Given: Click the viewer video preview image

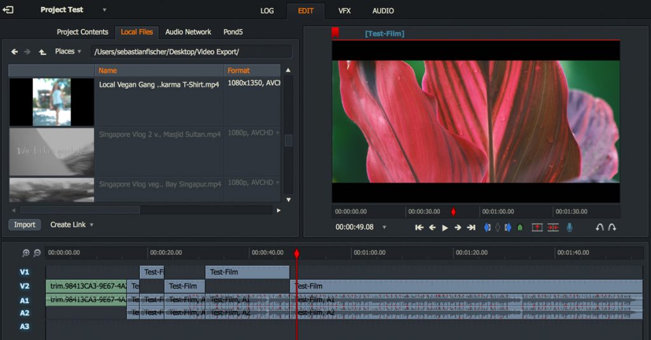Looking at the screenshot, I should 476,121.
